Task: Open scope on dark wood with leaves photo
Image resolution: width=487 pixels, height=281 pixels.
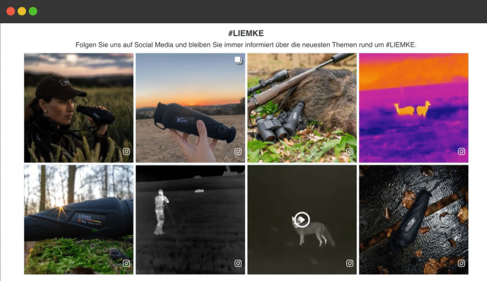Action: tap(414, 220)
